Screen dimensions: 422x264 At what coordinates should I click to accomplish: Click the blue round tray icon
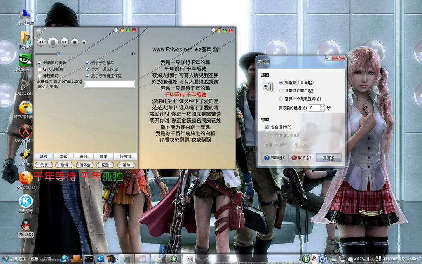point(322,259)
